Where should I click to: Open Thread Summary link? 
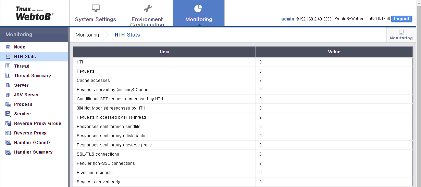pyautogui.click(x=33, y=76)
